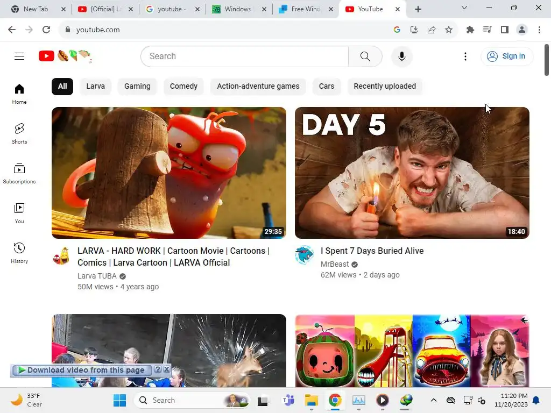Open the MrBeast channel name
The height and width of the screenshot is (413, 551).
click(335, 264)
